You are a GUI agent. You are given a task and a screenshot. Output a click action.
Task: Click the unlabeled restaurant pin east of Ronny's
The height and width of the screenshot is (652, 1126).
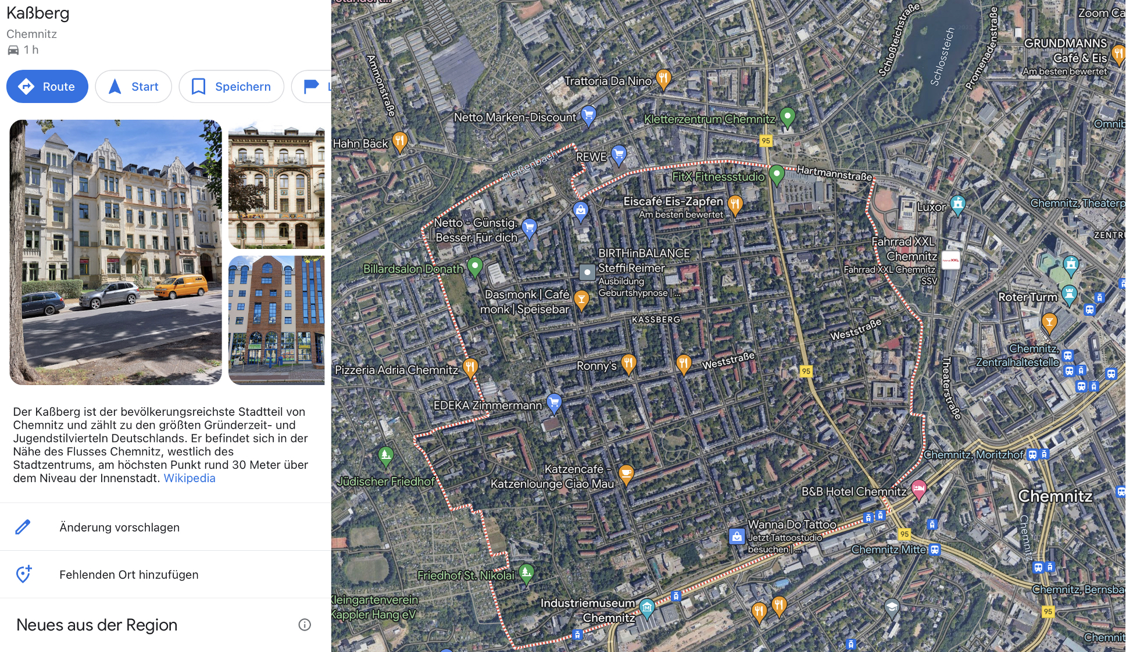click(x=684, y=365)
